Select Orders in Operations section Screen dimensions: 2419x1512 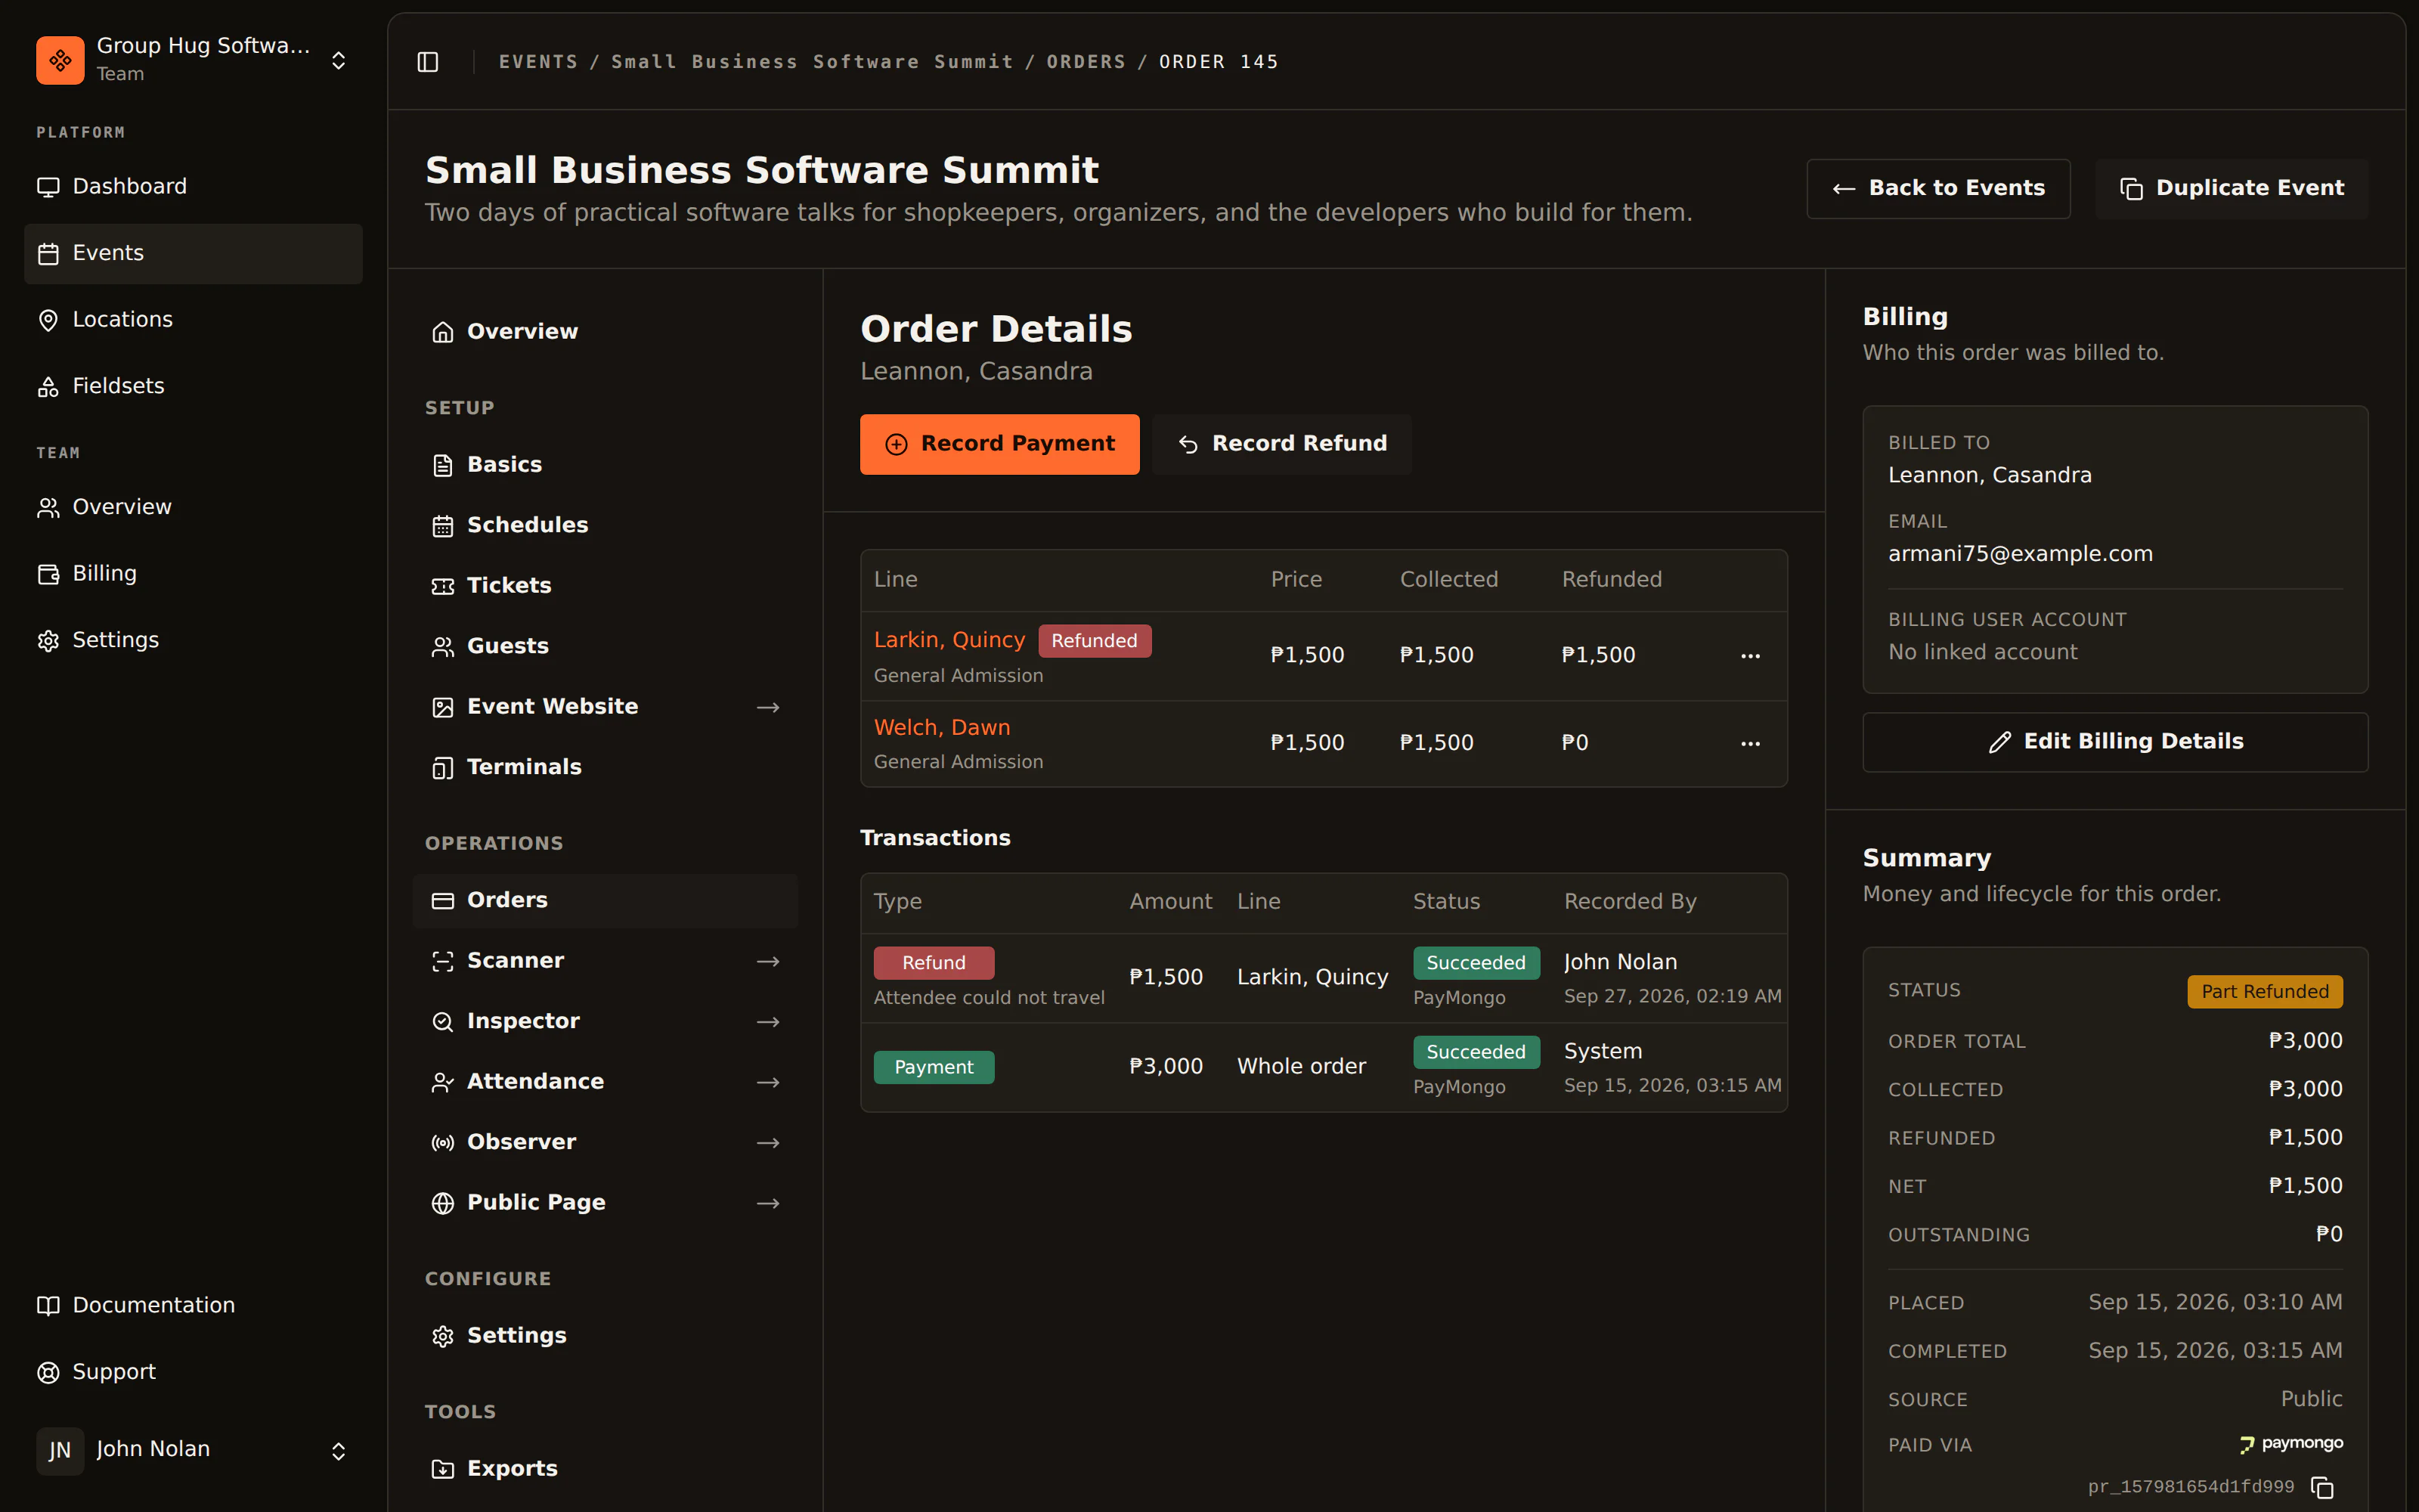pyautogui.click(x=605, y=900)
